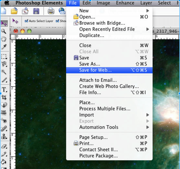Image resolution: width=180 pixels, height=169 pixels.
Task: Open the Enhance menu
Action: [x=125, y=3]
